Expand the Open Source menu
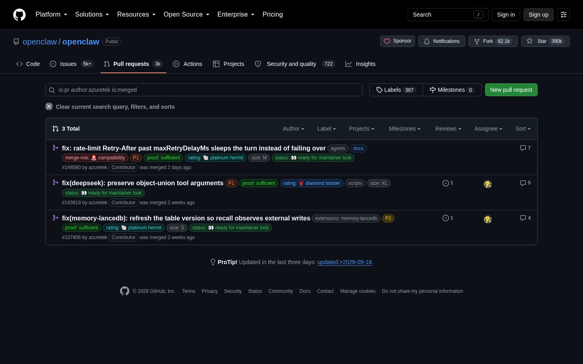 pos(187,15)
